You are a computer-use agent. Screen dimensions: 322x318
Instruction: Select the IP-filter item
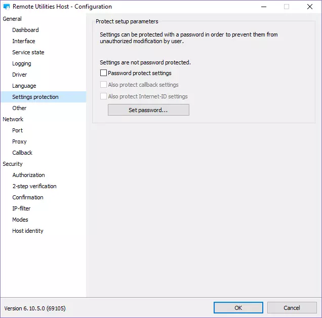tap(21, 208)
